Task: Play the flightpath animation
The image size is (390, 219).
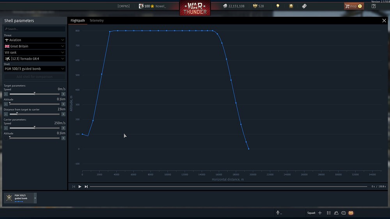Action: [80, 186]
